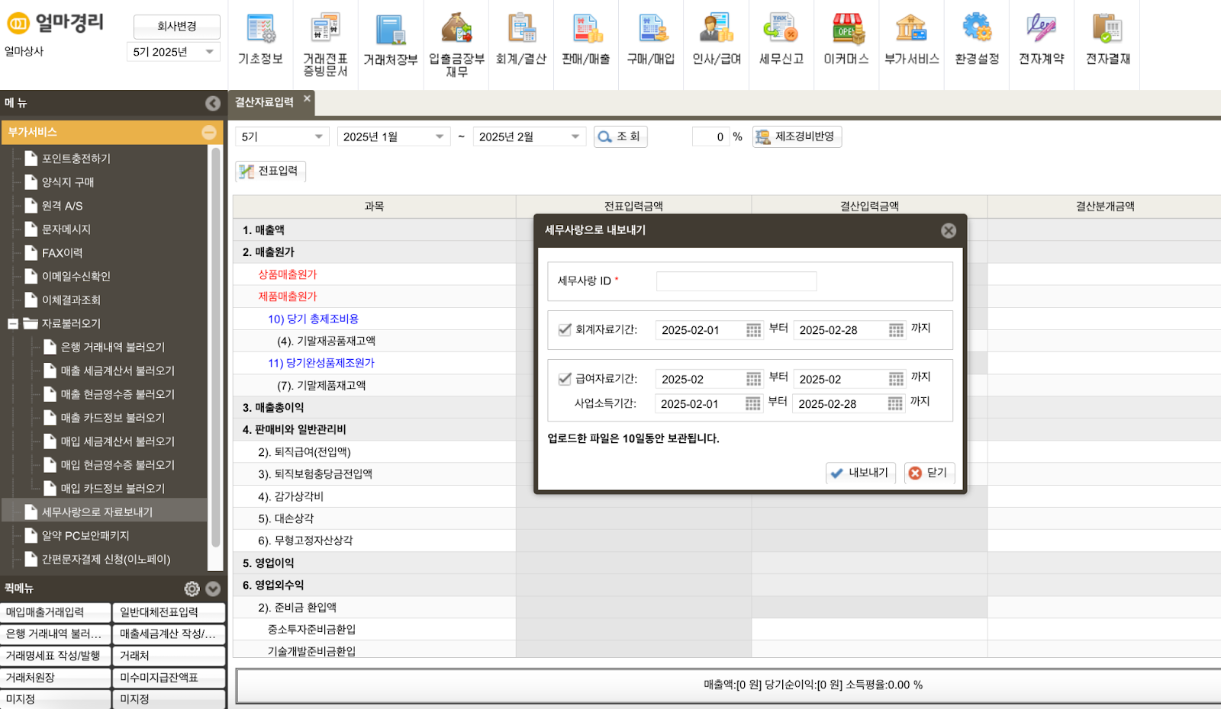1221x709 pixels.
Task: Click the 내보내기 button
Action: [x=860, y=473]
